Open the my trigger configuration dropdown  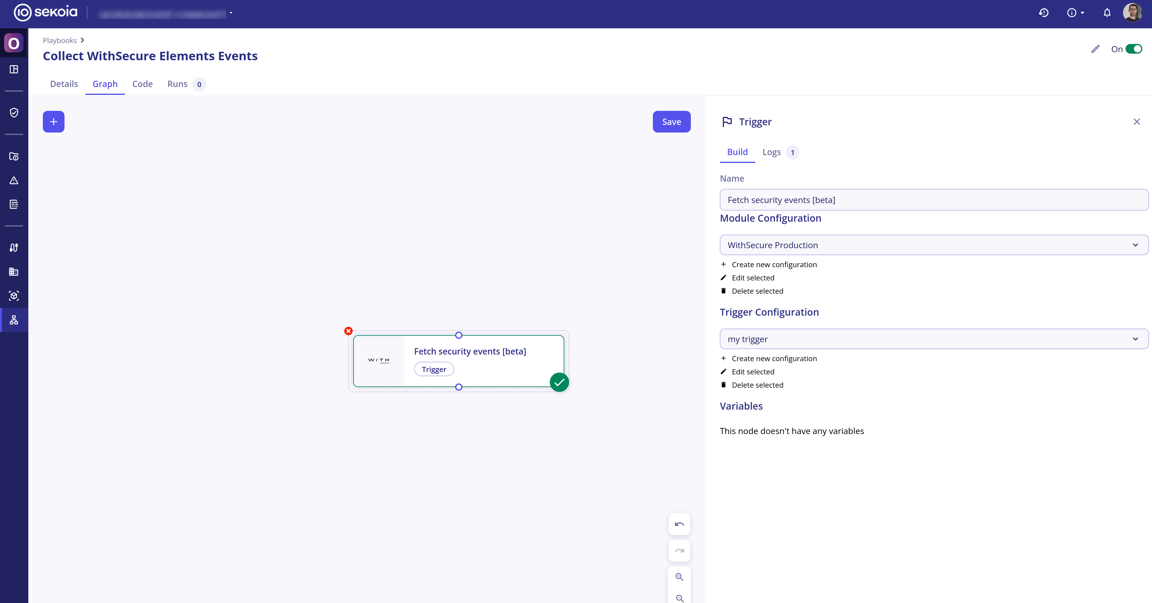point(934,339)
